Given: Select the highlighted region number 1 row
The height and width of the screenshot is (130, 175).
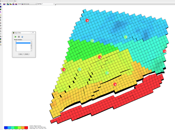Looking at the screenshot, I should coord(23,43).
